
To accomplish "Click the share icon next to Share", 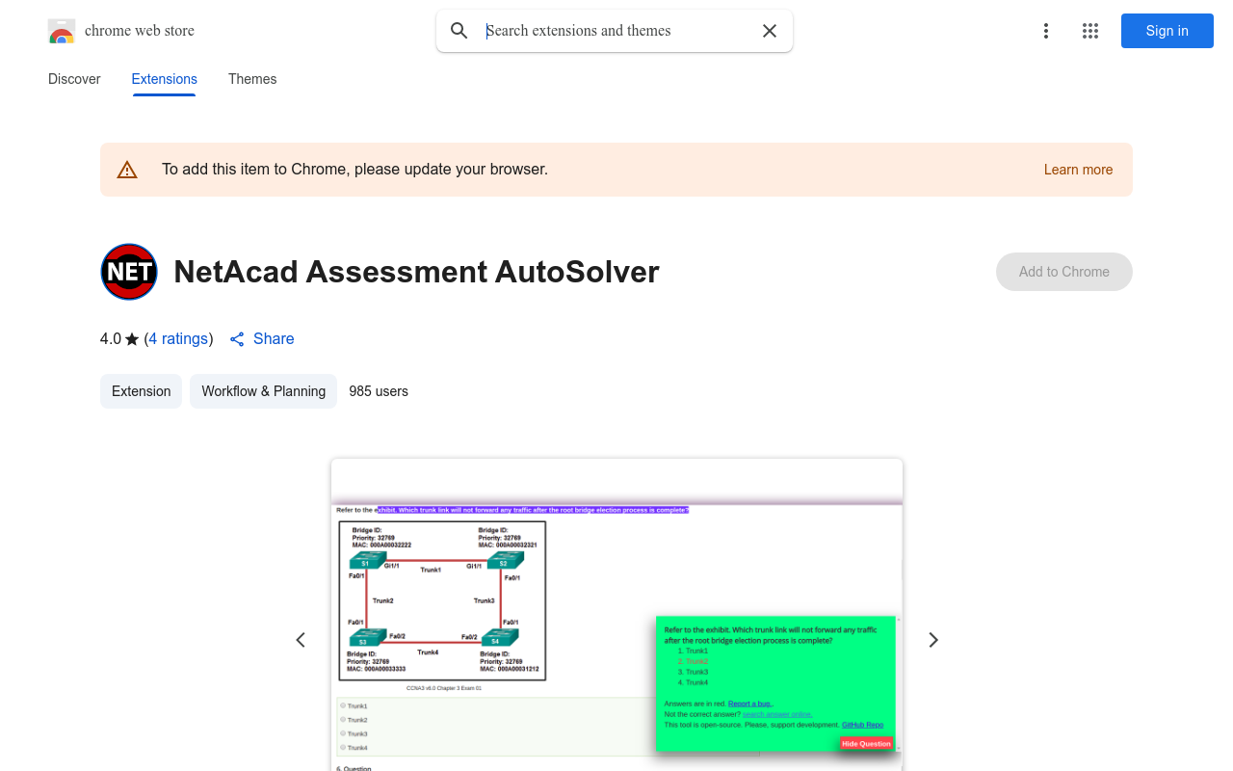I will tap(237, 339).
